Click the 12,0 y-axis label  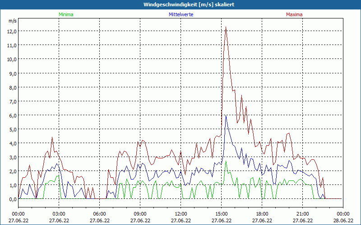[11, 31]
